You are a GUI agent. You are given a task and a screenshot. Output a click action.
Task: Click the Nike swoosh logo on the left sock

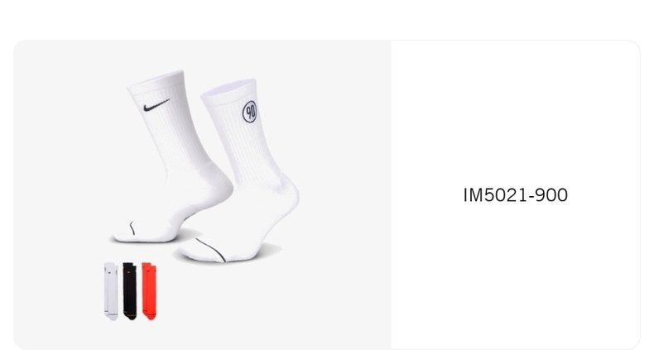(x=156, y=105)
